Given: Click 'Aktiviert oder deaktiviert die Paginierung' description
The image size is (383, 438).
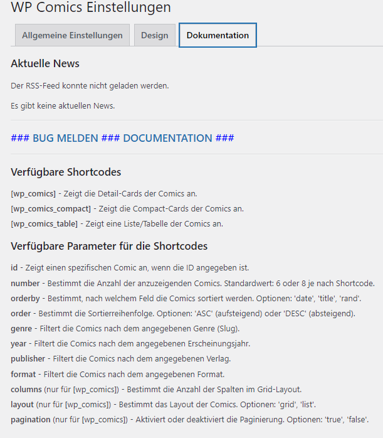Looking at the screenshot, I should pyautogui.click(x=210, y=420).
